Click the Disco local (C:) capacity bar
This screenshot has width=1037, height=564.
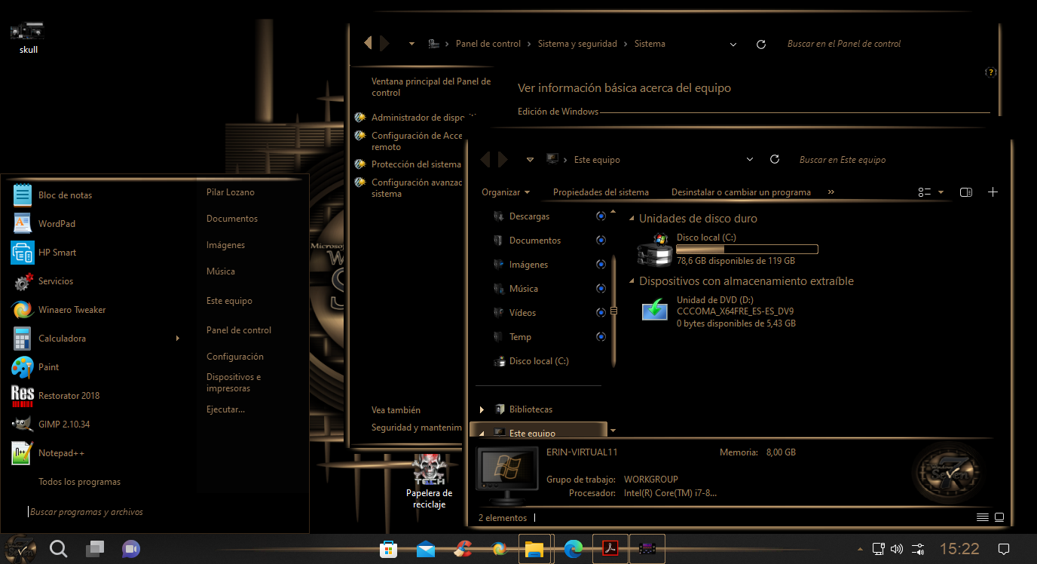tap(746, 249)
